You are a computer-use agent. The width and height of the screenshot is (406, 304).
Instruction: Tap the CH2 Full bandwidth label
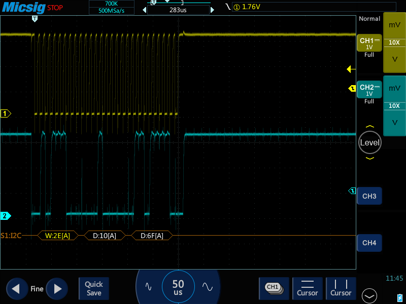[x=369, y=101]
